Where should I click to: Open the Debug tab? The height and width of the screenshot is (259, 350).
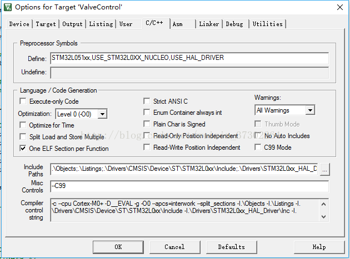[x=234, y=24]
